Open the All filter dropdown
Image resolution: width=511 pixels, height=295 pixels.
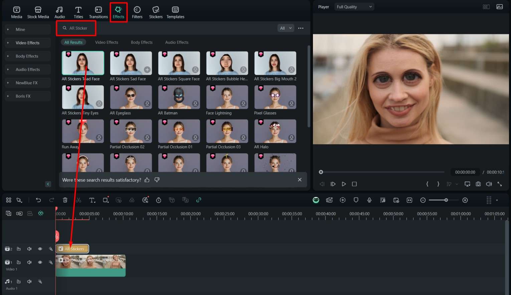click(286, 28)
